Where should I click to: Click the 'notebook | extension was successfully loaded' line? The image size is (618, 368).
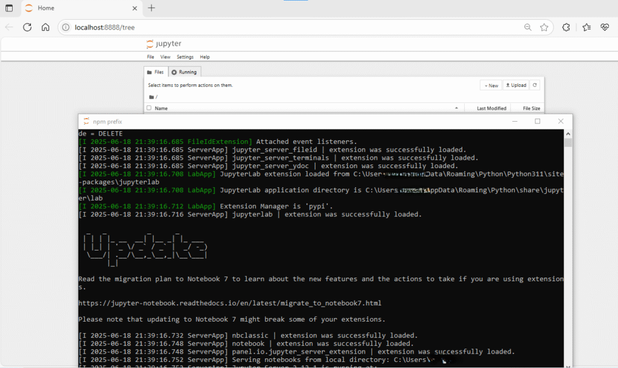[x=246, y=344]
